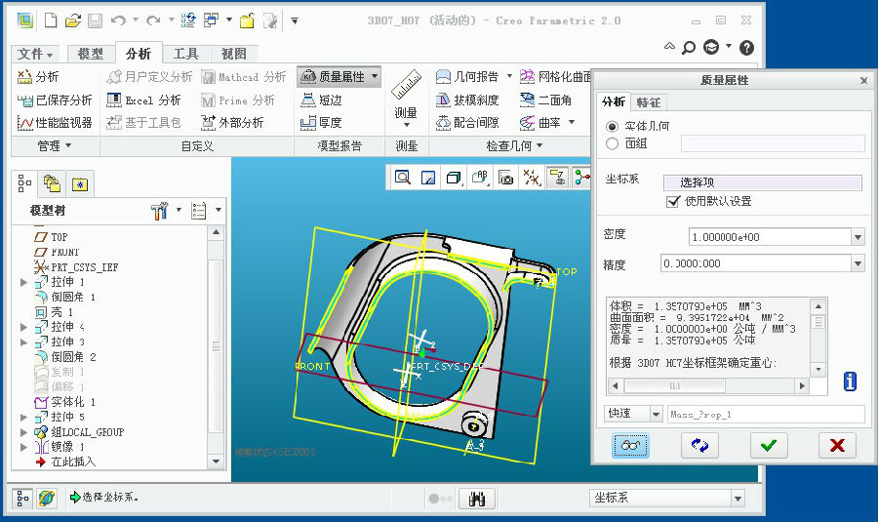Switch to the 模型 ribbon tab

pyautogui.click(x=90, y=54)
